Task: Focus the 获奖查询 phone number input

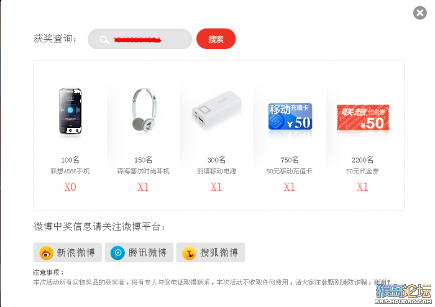Action: (x=140, y=39)
